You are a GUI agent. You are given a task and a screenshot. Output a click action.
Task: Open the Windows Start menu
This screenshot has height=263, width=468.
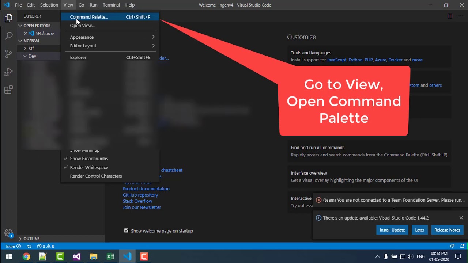pos(9,256)
